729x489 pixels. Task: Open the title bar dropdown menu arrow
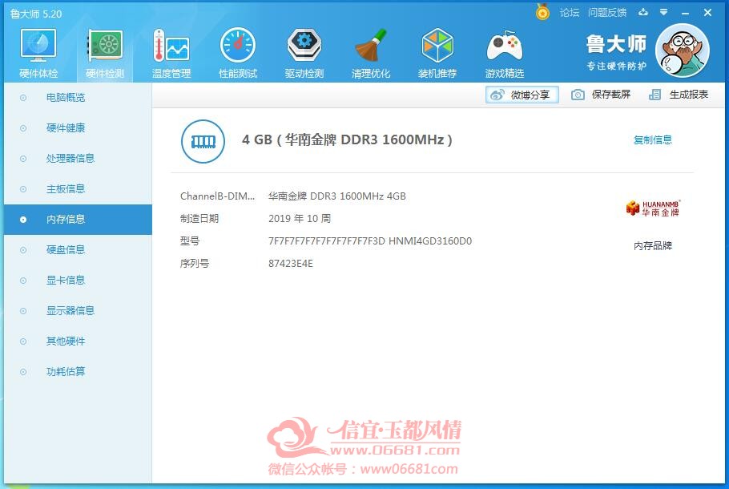pyautogui.click(x=664, y=13)
